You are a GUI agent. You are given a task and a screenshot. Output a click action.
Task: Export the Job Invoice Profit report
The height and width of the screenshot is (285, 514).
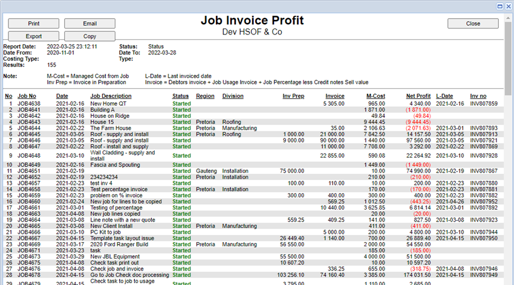click(33, 36)
